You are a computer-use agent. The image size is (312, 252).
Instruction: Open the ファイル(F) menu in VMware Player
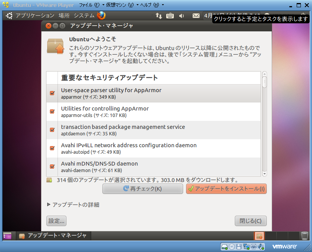click(x=92, y=5)
